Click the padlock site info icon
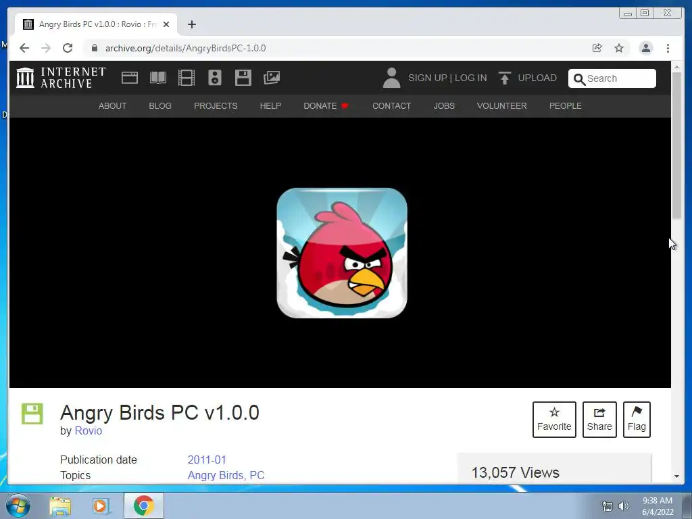The image size is (692, 519). (x=94, y=48)
